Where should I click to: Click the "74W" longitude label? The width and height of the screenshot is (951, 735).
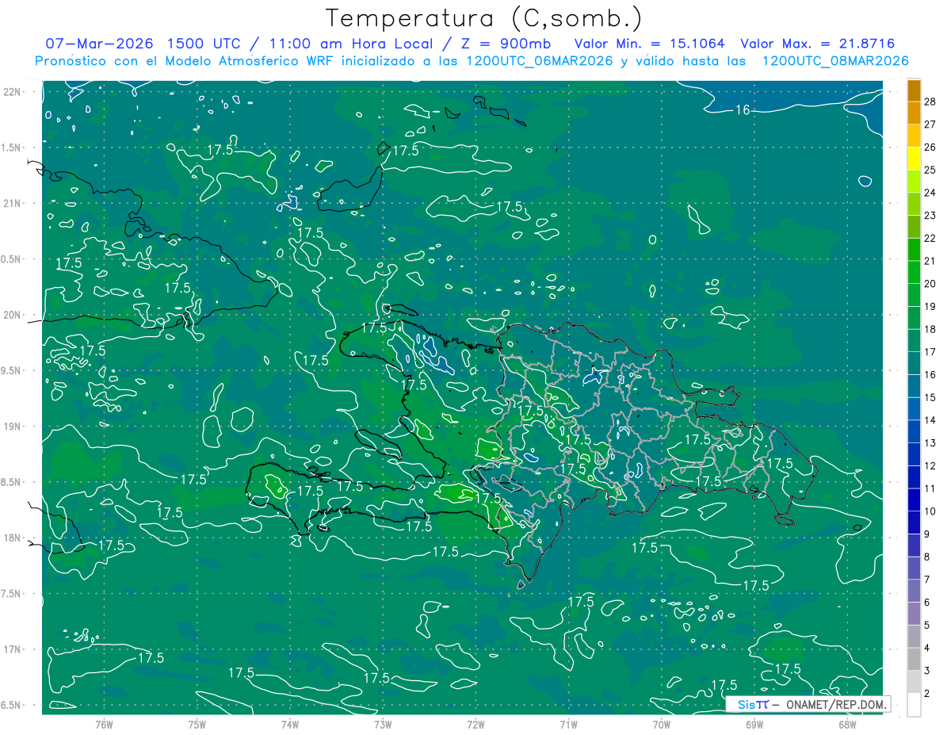tap(290, 724)
